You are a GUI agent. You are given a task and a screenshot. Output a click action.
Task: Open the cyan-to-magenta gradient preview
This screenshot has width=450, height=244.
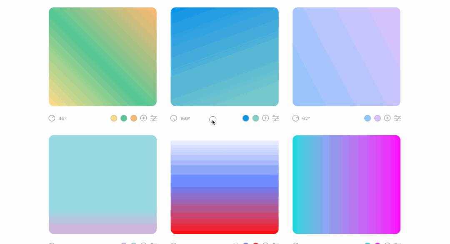(x=346, y=184)
